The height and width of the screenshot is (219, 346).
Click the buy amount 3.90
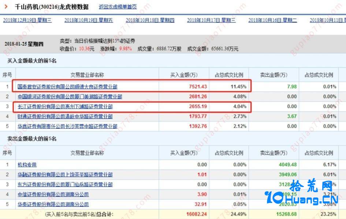[202, 195]
